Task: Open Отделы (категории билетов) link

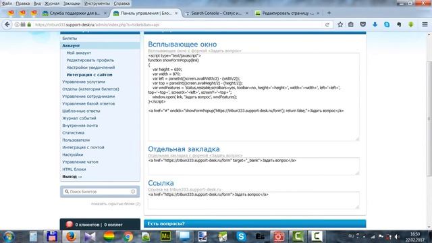Action: coord(90,89)
